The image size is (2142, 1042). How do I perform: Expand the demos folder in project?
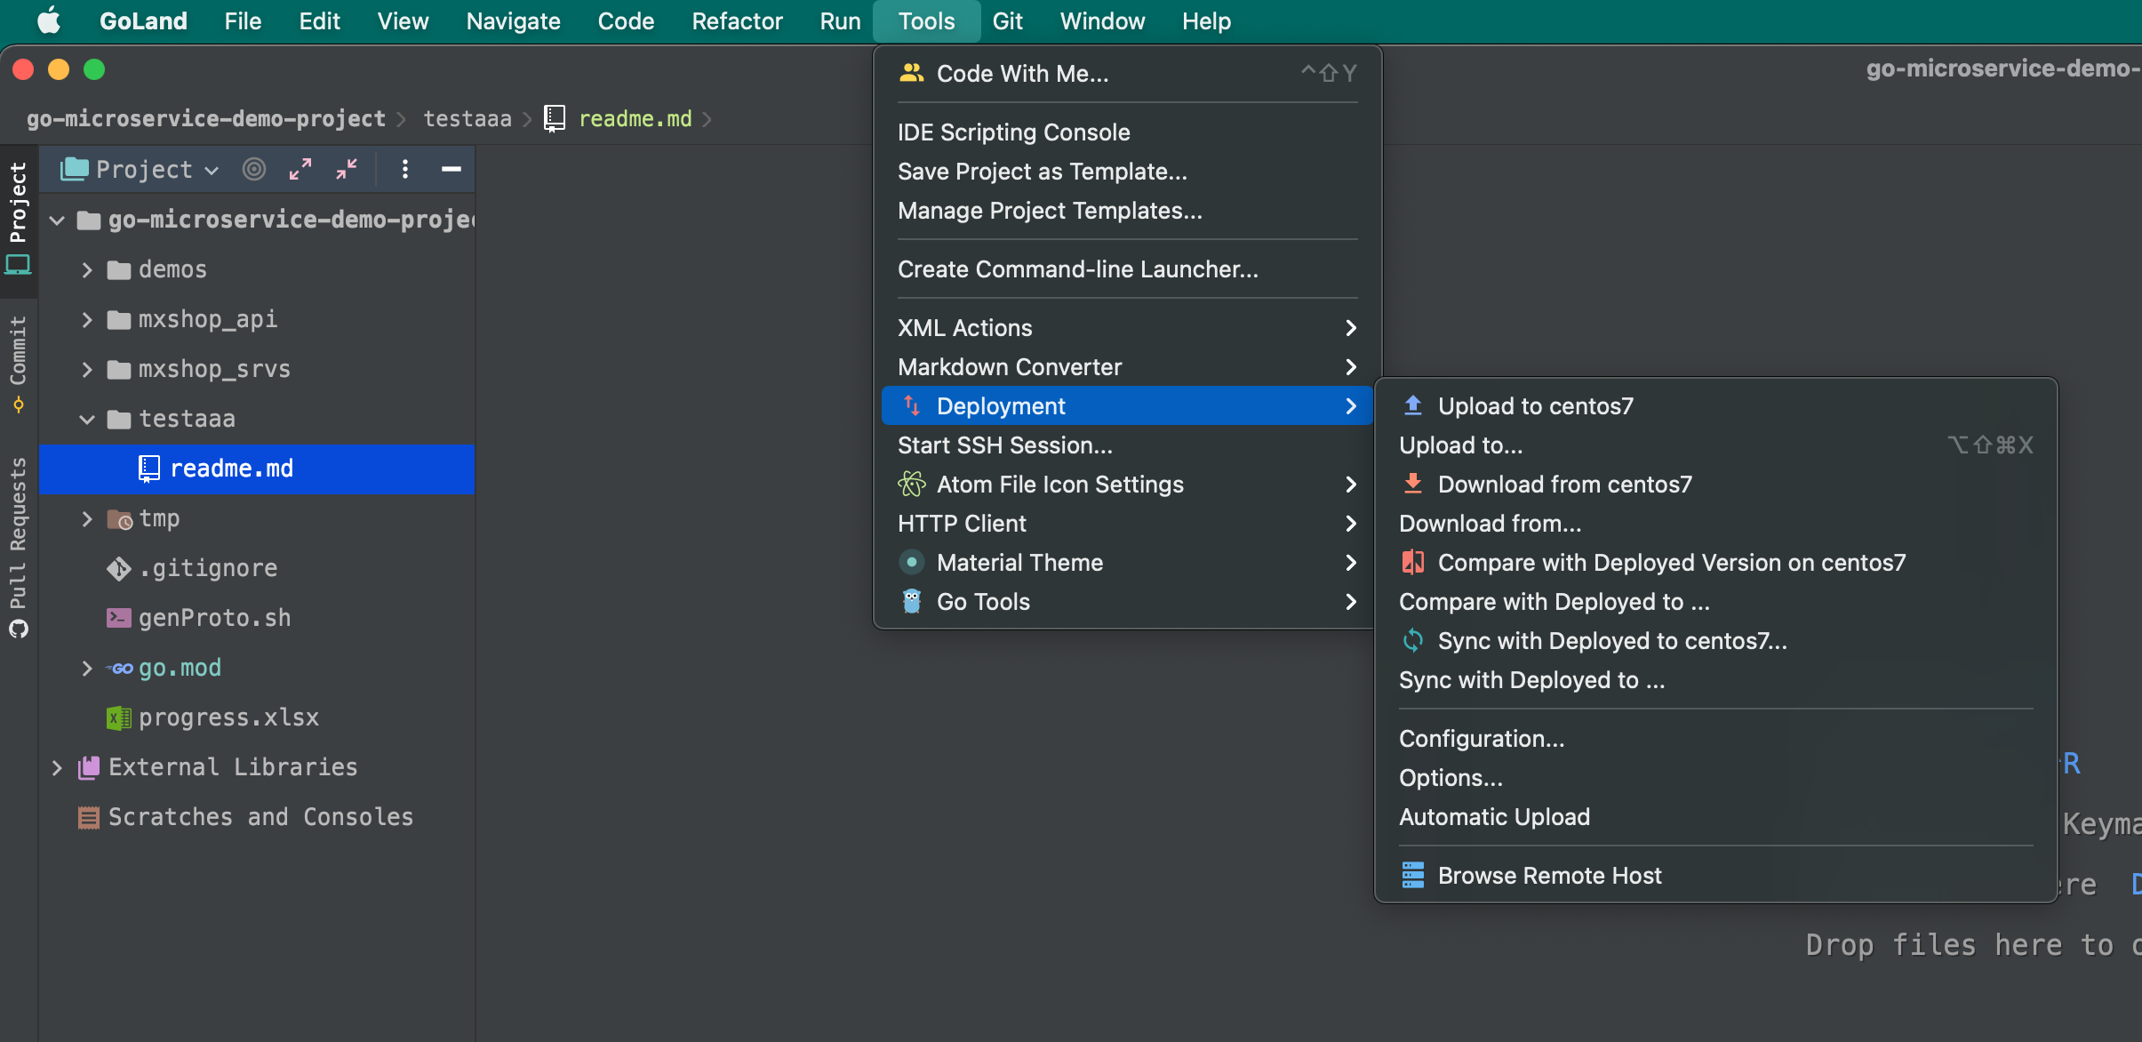pyautogui.click(x=90, y=269)
